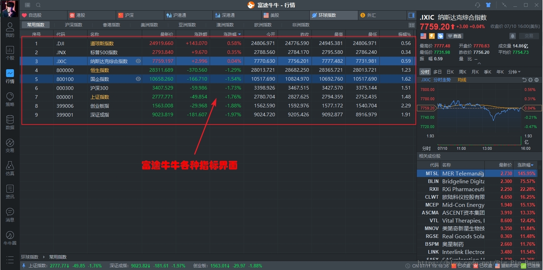Click 环球指数 breadcrumb in footer
This screenshot has width=543, height=270.
[x=30, y=257]
